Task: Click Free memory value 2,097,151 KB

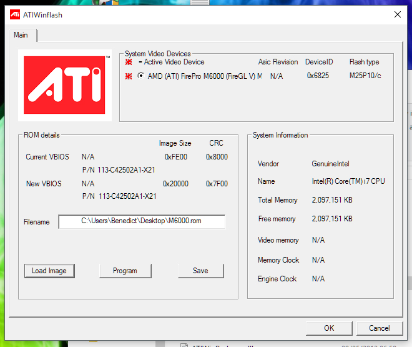Action: [332, 219]
